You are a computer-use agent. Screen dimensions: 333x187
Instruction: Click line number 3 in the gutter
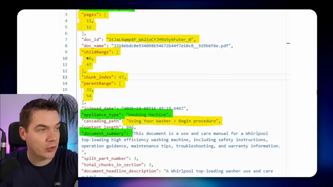[x=66, y=15]
